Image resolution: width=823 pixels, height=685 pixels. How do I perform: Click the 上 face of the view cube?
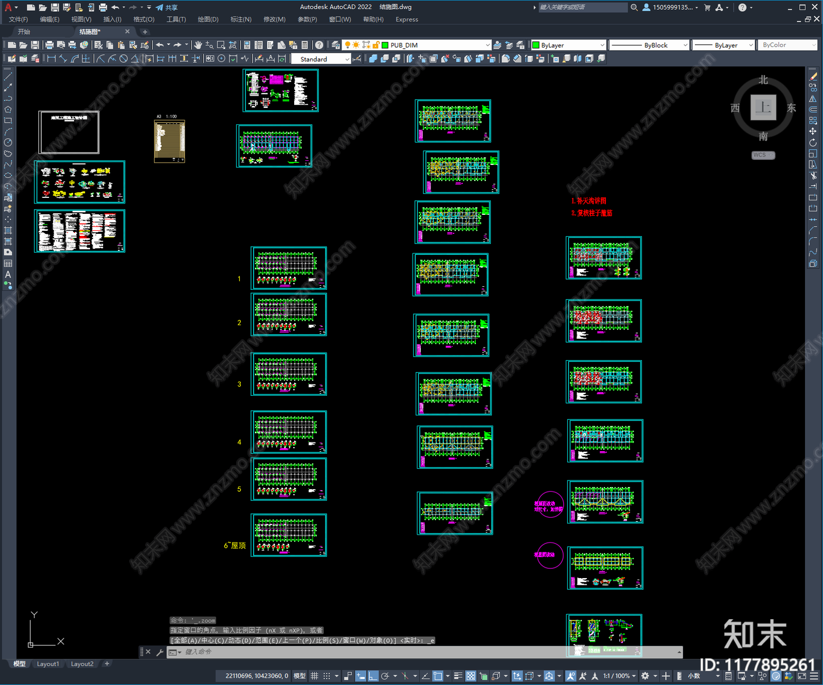763,107
